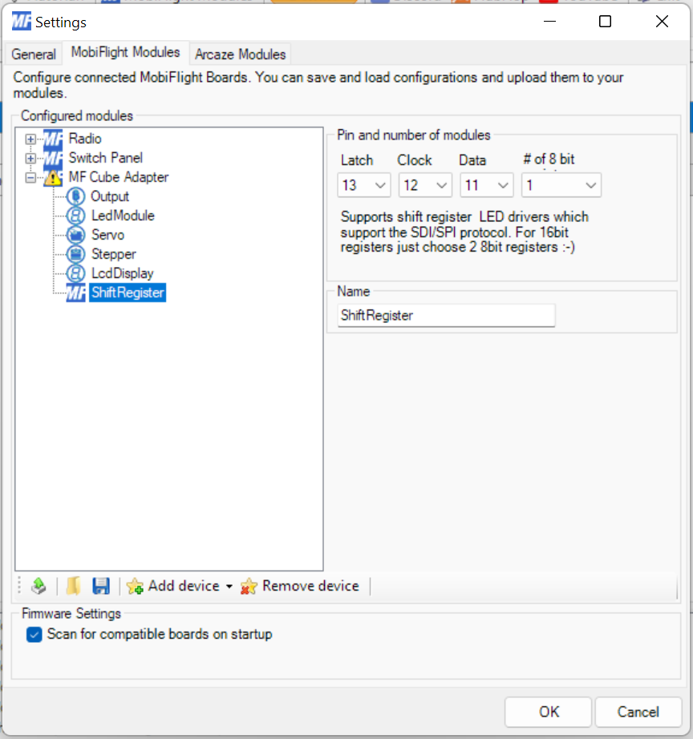The image size is (693, 739).
Task: Select the Switch Panel module label
Action: (106, 158)
